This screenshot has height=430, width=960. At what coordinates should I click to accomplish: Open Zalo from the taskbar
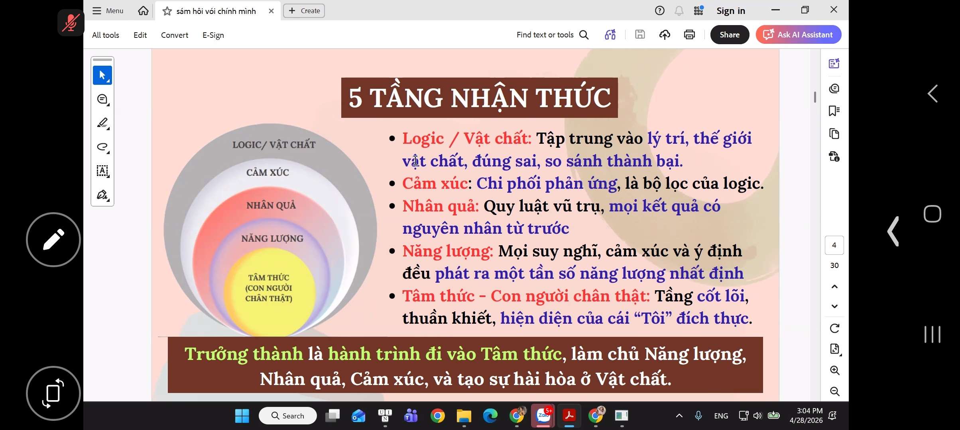coord(543,416)
